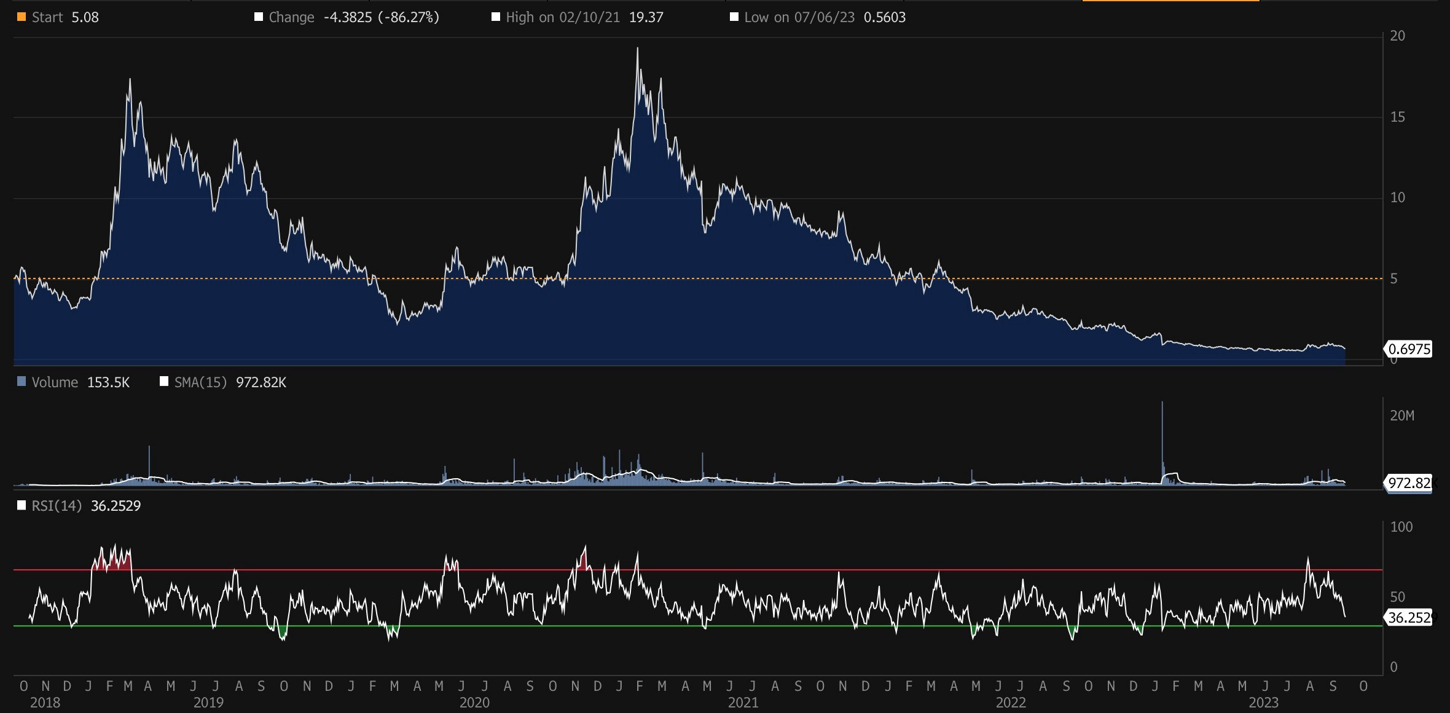This screenshot has height=713, width=1450.
Task: Click the white Change legend square
Action: click(259, 17)
